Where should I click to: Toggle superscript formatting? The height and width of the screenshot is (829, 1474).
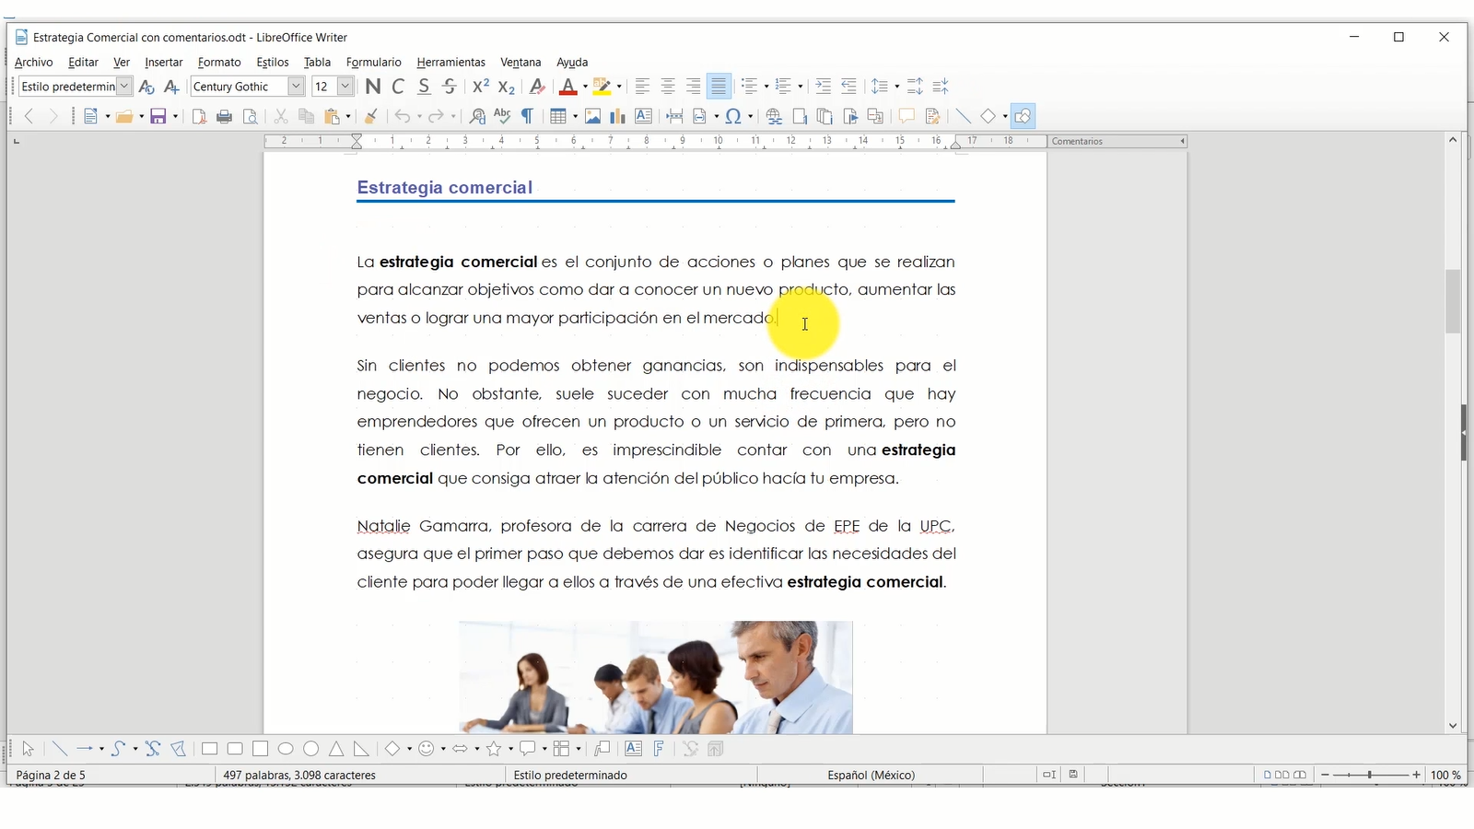(481, 87)
